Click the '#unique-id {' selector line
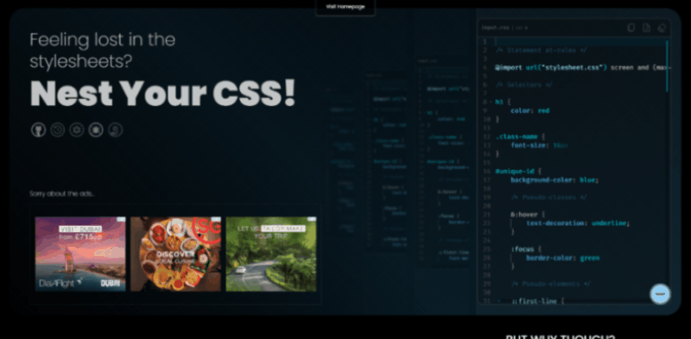Viewport: 691px width, 339px height. tap(518, 172)
